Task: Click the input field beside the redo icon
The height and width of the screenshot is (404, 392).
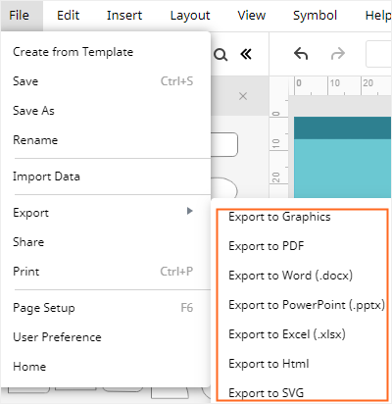Action: coord(378,54)
